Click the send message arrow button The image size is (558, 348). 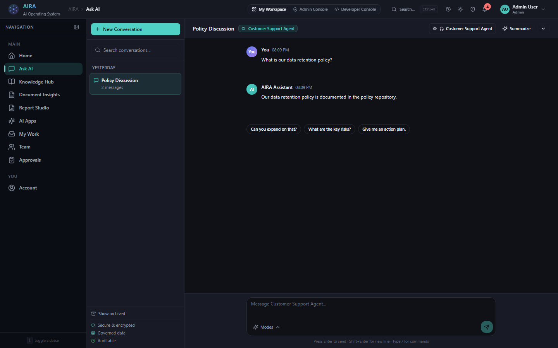487,327
